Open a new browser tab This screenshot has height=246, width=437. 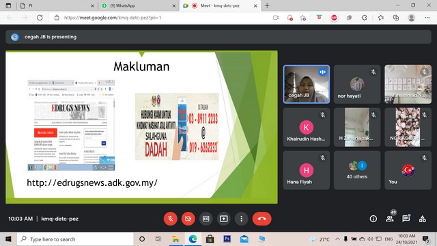[267, 5]
